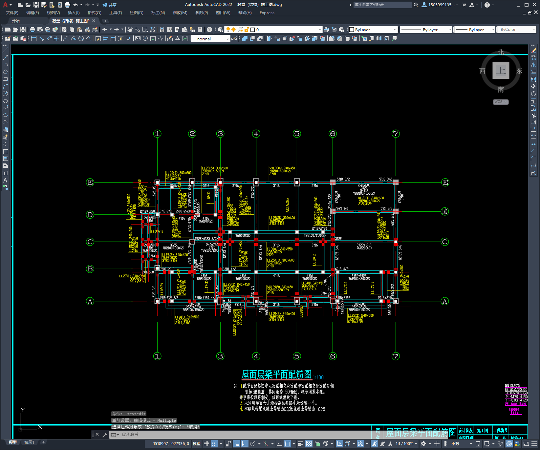Click Save in the quick access toolbar
The height and width of the screenshot is (450, 540).
click(x=36, y=5)
